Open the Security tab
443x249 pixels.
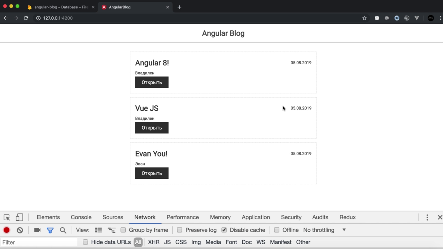click(x=291, y=217)
